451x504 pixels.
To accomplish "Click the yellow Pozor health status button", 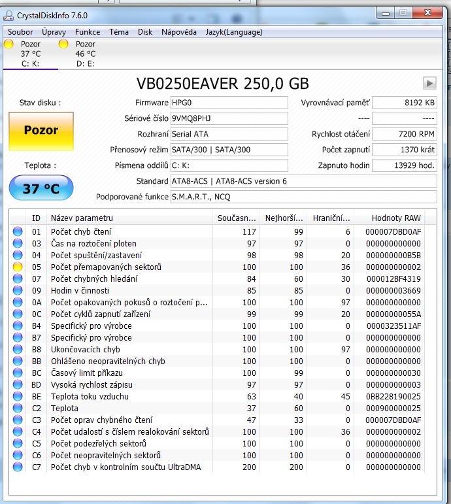I will [41, 131].
